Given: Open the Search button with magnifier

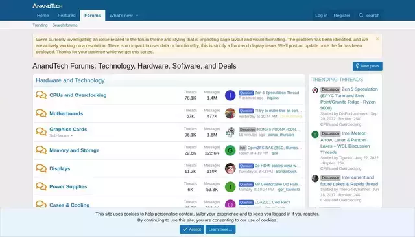Looking at the screenshot, I should 369,16.
